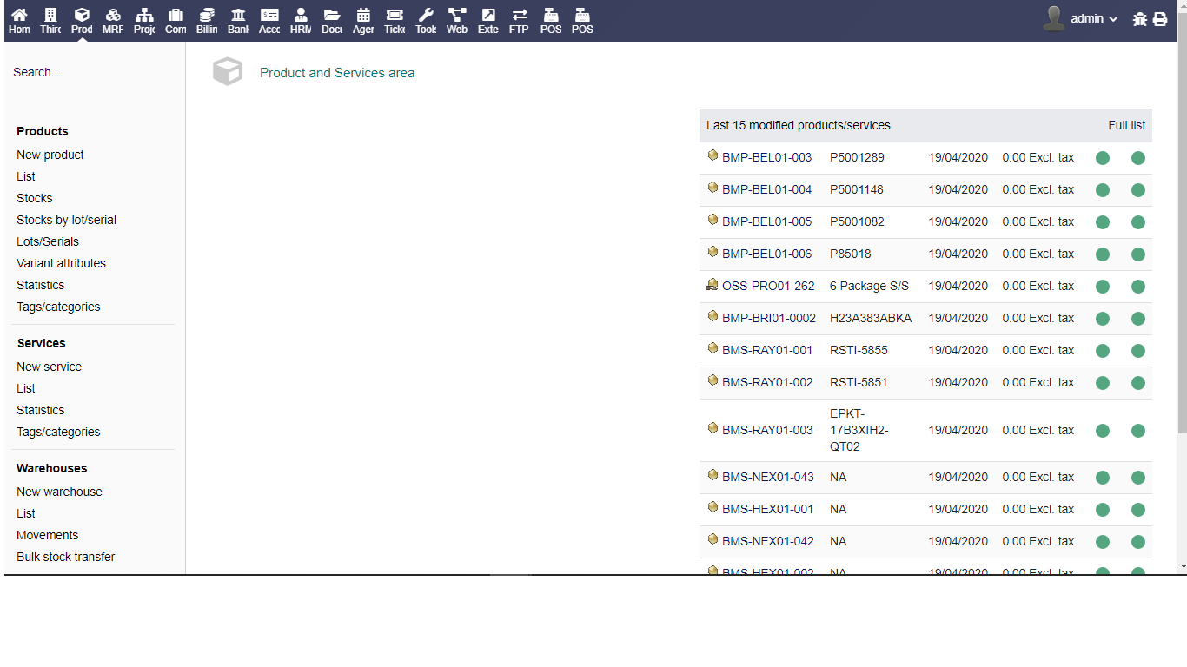Screen dimensions: 1187x667
Task: Select Stocks by lot/serial in sidebar
Action: (x=66, y=220)
